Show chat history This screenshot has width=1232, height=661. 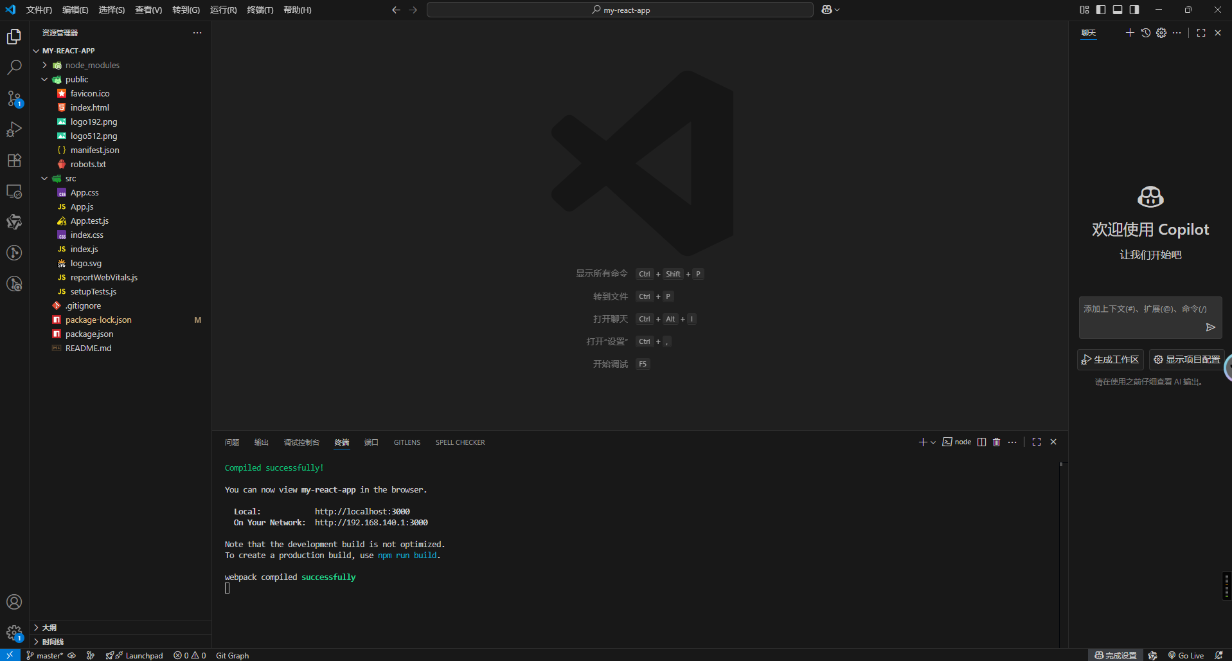1146,33
